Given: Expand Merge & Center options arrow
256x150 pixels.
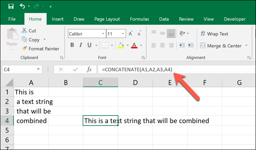Looking at the screenshot, I should [246, 45].
